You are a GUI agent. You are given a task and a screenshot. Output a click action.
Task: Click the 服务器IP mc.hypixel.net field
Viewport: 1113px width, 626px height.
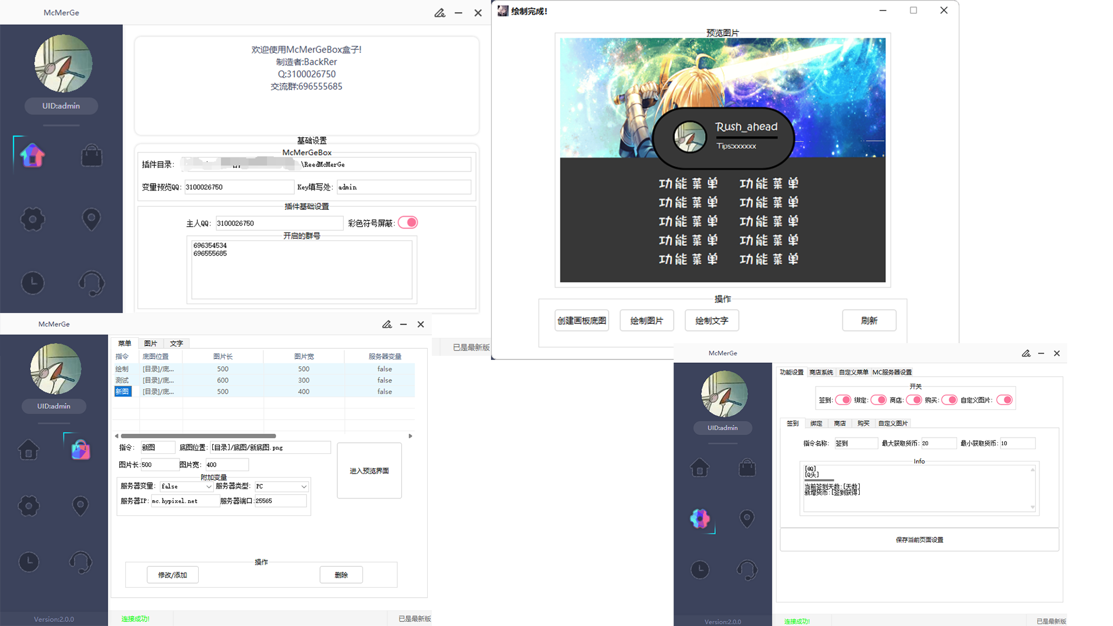pyautogui.click(x=185, y=501)
